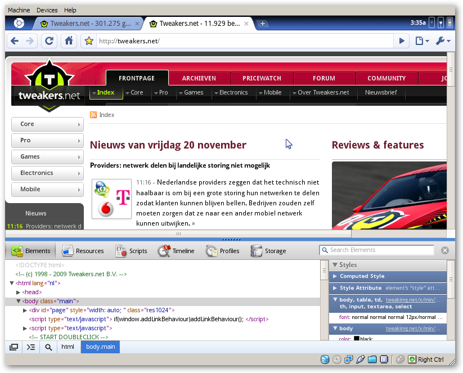The height and width of the screenshot is (373, 463).
Task: Open the Elements panel
Action: [x=31, y=251]
